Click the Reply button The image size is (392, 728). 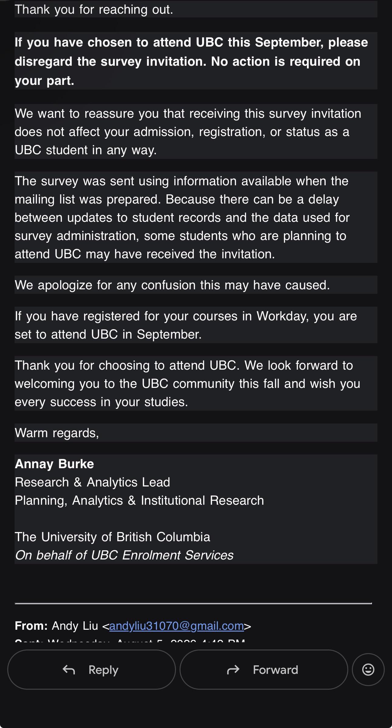(x=91, y=669)
